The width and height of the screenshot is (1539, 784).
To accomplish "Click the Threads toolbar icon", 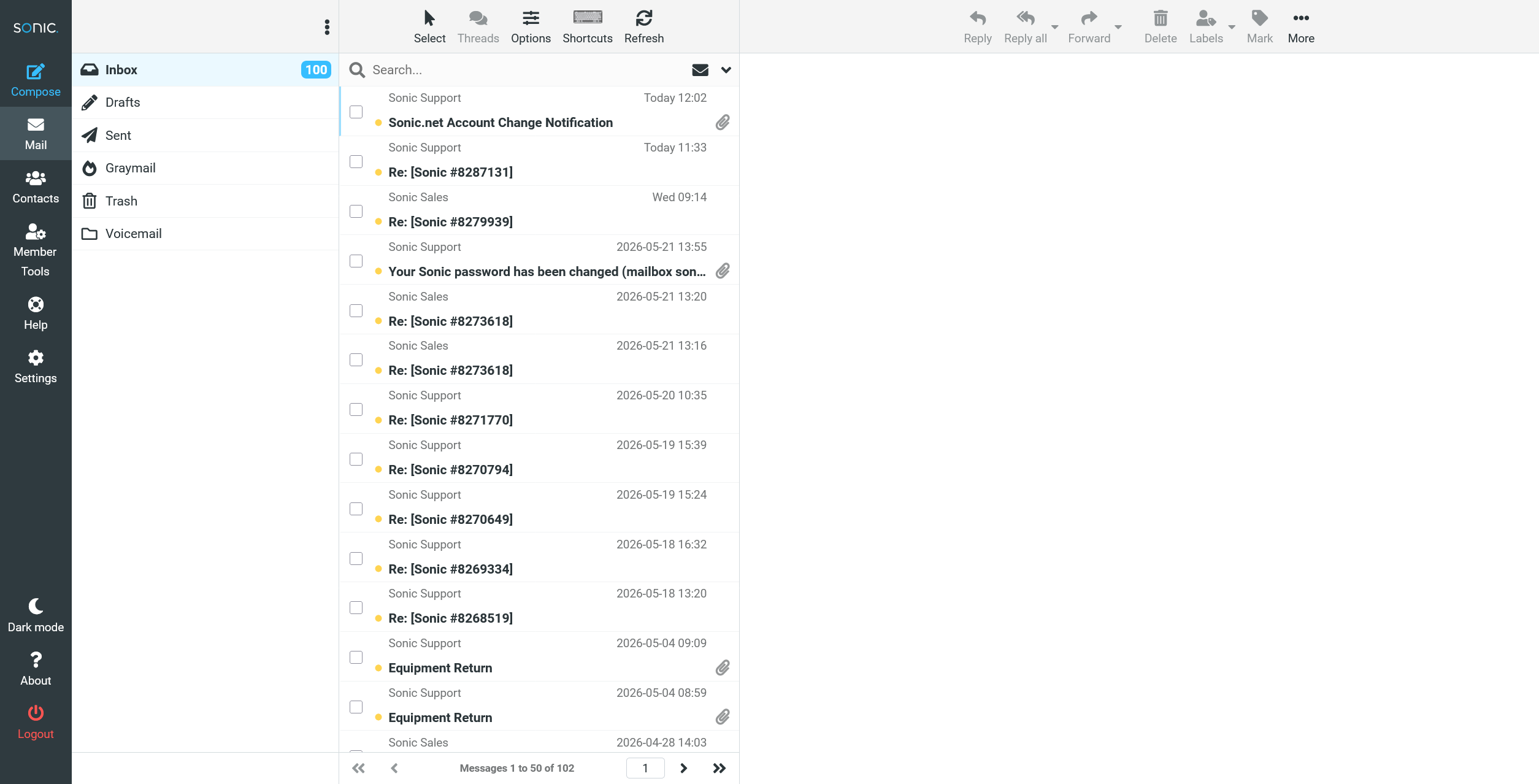I will pyautogui.click(x=478, y=27).
